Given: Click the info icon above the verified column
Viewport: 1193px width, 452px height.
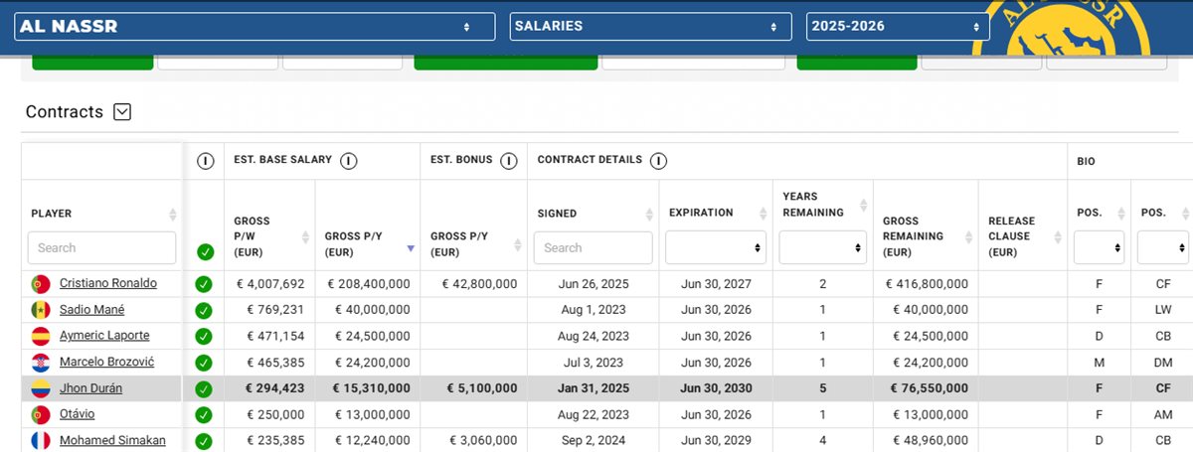Looking at the screenshot, I should (205, 161).
